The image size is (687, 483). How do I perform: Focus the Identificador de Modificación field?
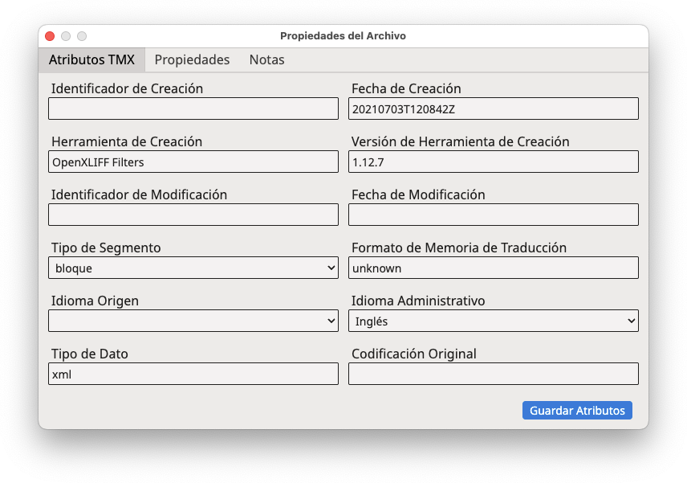pyautogui.click(x=193, y=215)
